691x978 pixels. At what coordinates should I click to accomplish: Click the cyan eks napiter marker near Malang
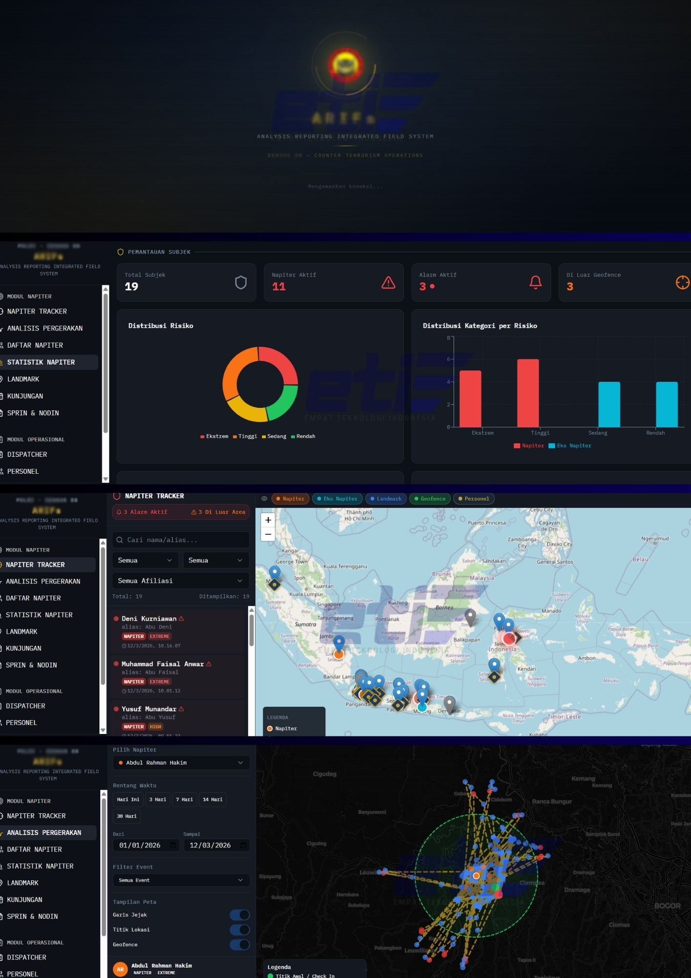click(x=422, y=707)
